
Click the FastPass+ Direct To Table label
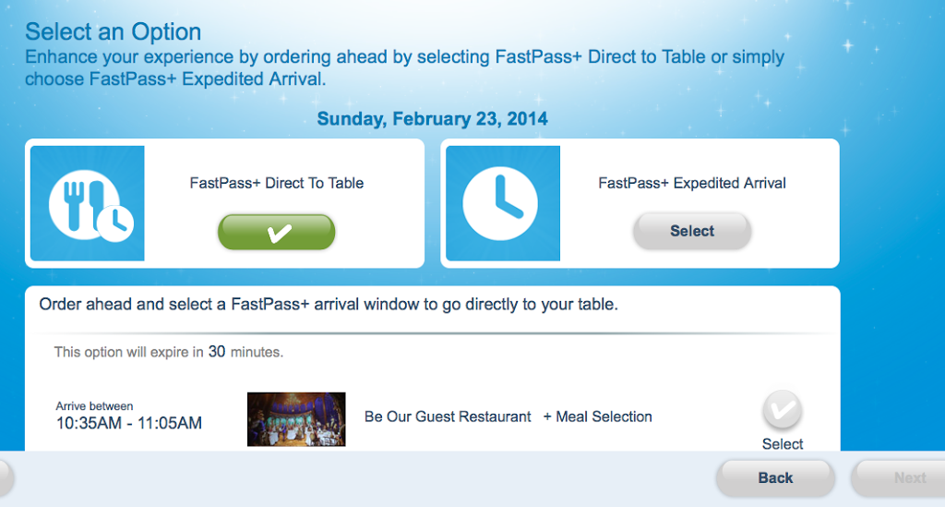tap(277, 183)
